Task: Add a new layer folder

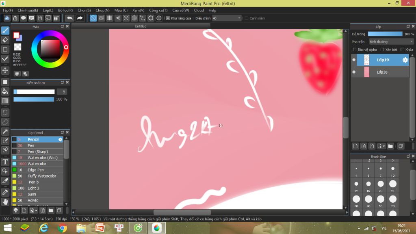Action: point(390,146)
